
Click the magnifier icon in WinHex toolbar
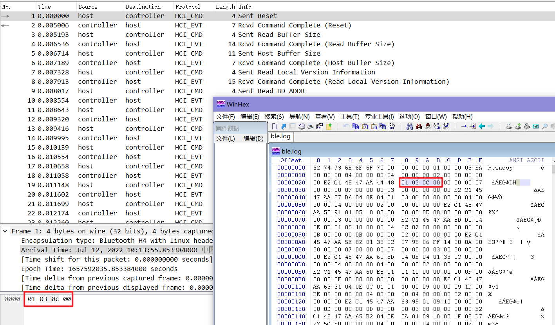(544, 126)
